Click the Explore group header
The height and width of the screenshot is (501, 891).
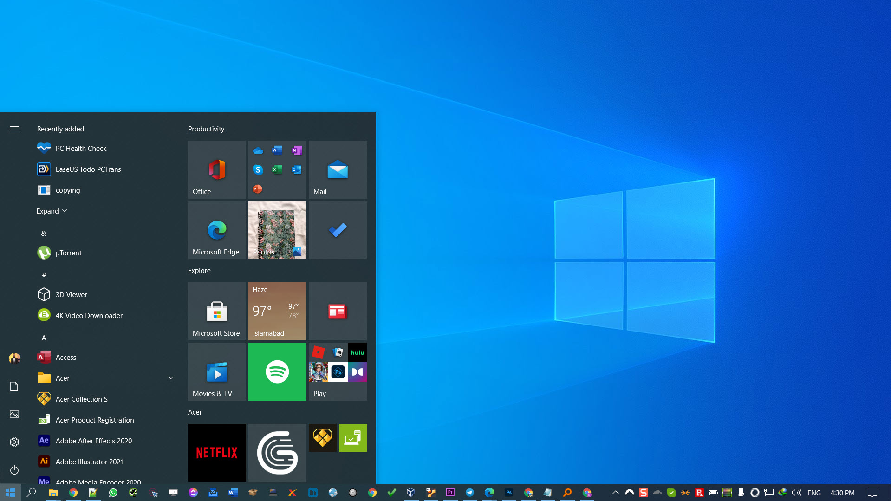pos(199,271)
